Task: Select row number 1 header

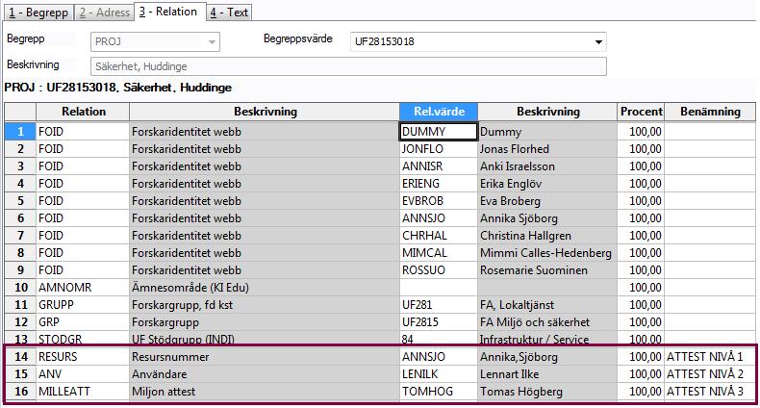Action: coord(20,131)
